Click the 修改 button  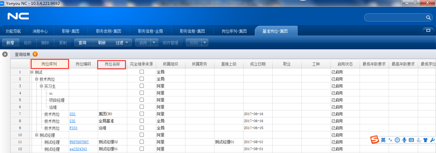[28, 42]
